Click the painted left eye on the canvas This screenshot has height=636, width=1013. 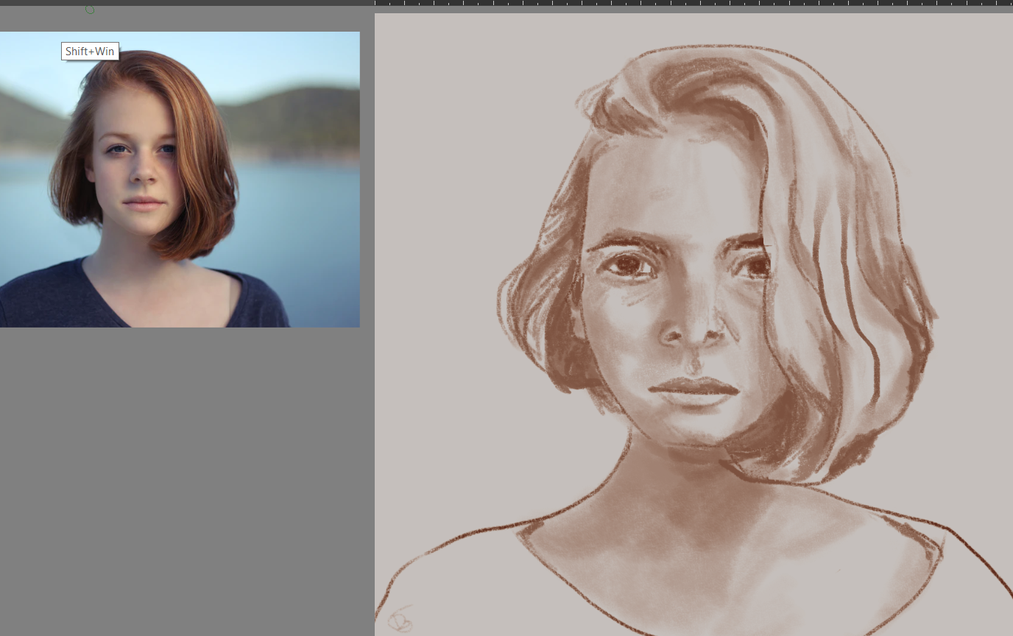tap(629, 265)
